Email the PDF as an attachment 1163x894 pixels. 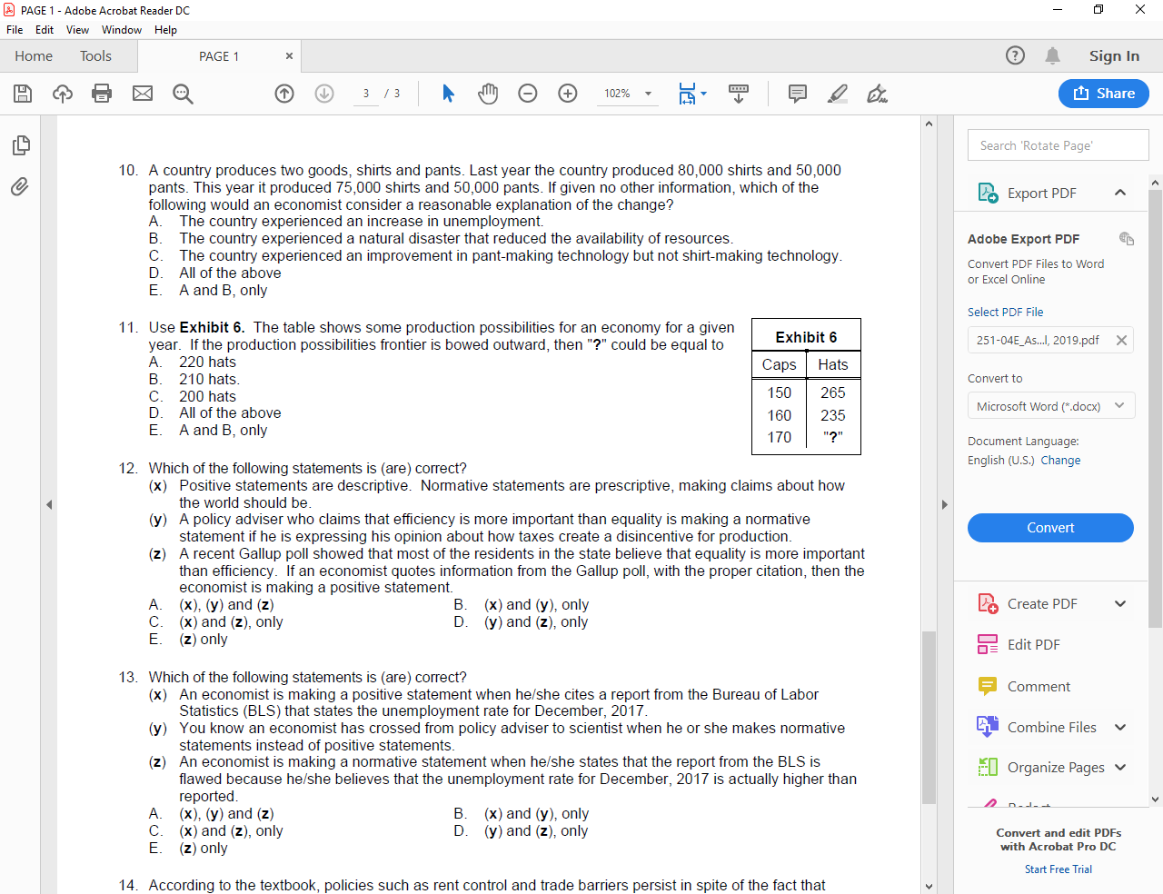click(x=142, y=93)
